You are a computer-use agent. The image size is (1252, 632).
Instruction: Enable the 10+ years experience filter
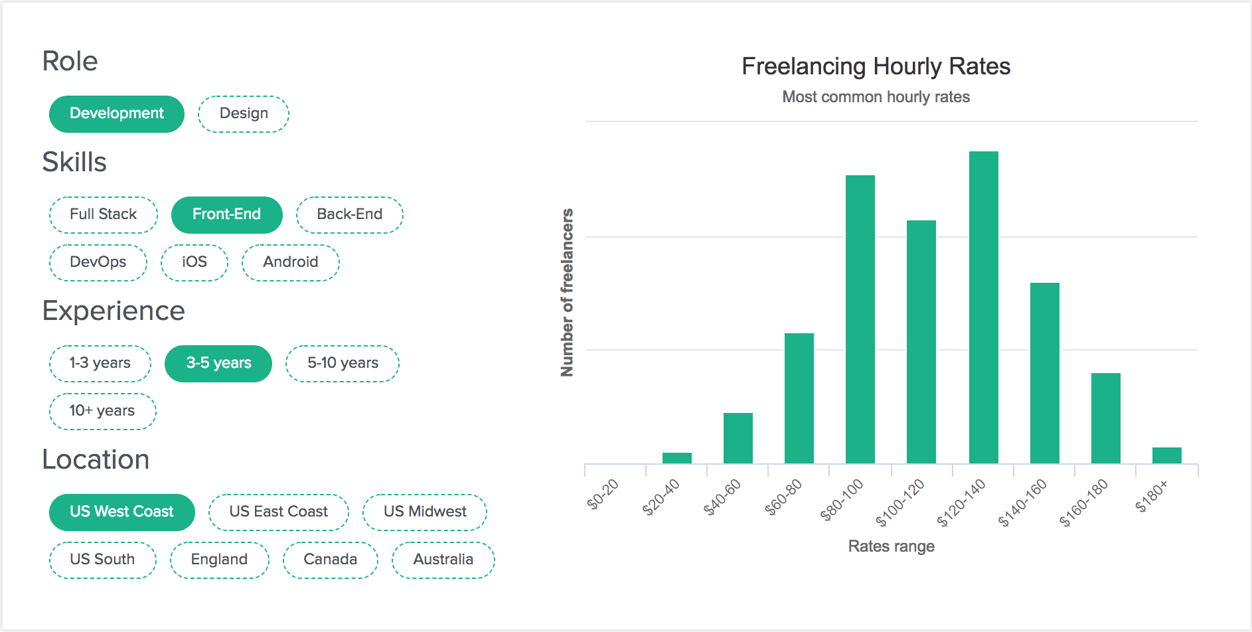click(x=102, y=411)
